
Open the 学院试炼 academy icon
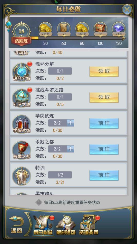[22, 124]
